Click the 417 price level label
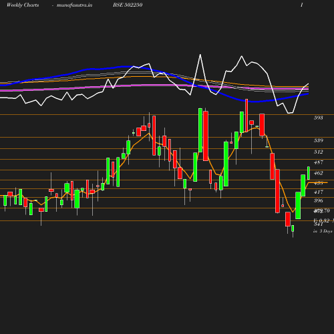334x334 pixels. 318,192
